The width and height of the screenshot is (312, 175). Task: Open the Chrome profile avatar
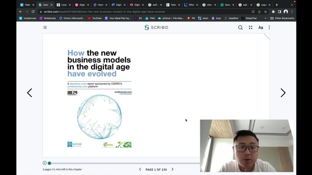click(286, 12)
